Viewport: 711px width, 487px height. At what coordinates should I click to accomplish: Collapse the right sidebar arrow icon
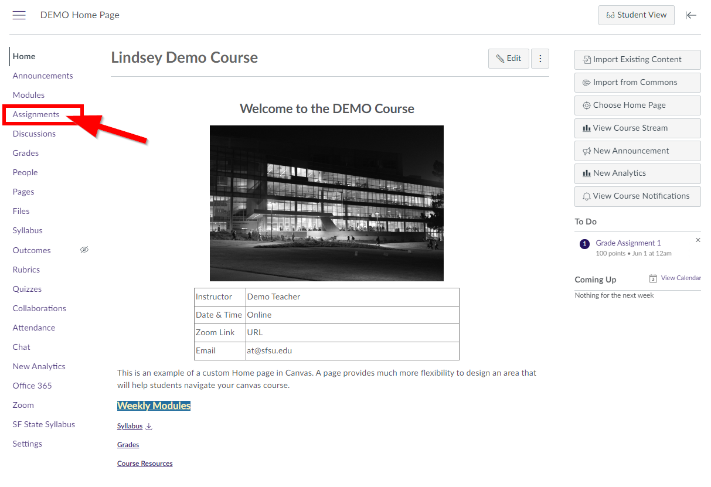(x=691, y=15)
